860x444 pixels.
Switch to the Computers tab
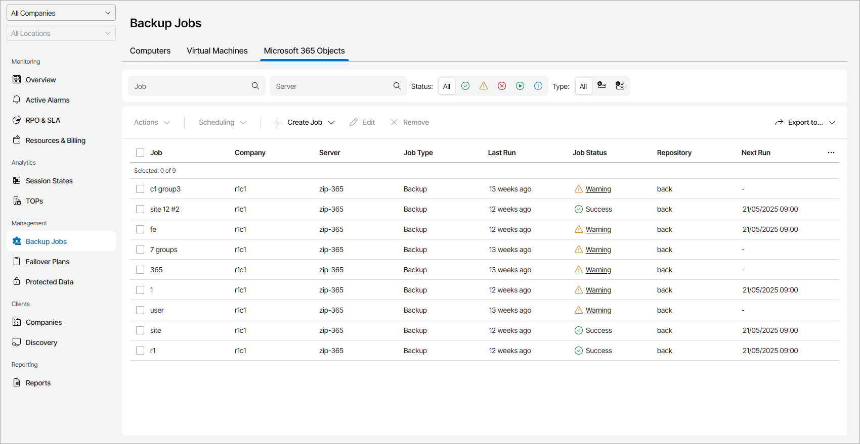pyautogui.click(x=150, y=51)
